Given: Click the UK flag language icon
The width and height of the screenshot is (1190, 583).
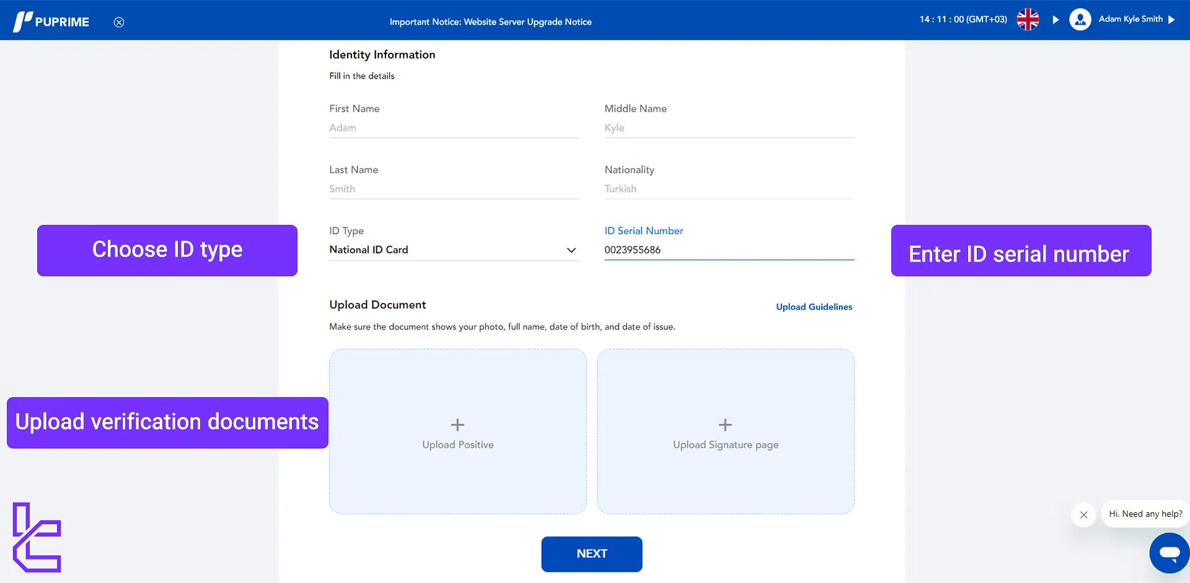Looking at the screenshot, I should click(1028, 19).
